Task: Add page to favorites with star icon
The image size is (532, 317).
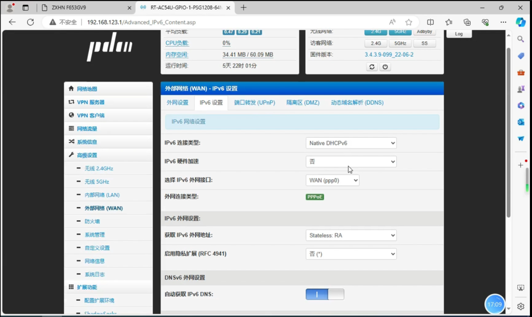Action: [409, 22]
